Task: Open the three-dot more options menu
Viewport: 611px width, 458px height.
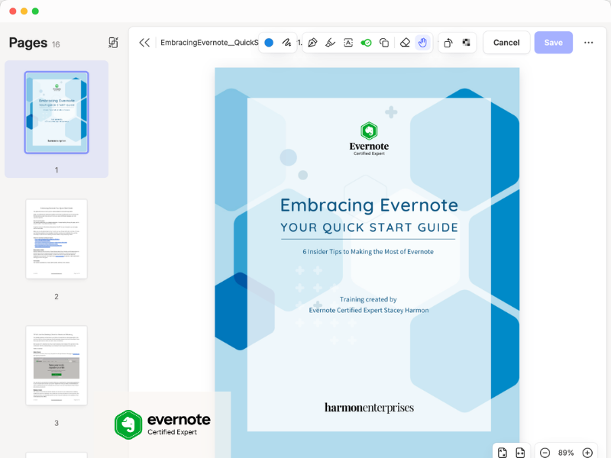Action: 588,43
